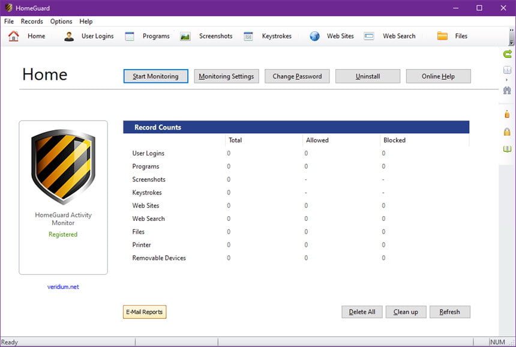Click the Programs window icon

coord(130,36)
